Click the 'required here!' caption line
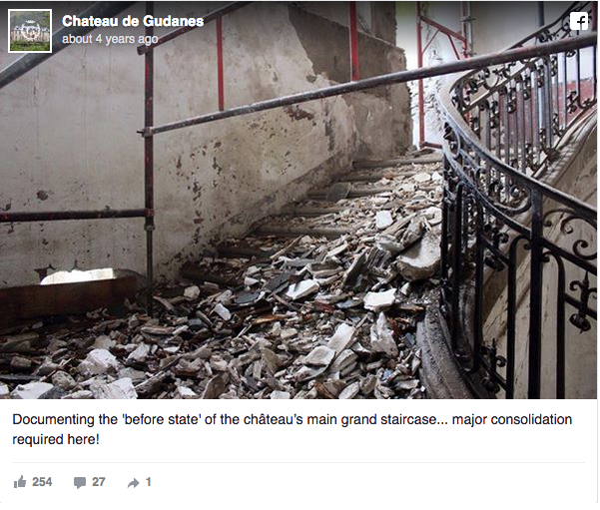 pos(56,439)
